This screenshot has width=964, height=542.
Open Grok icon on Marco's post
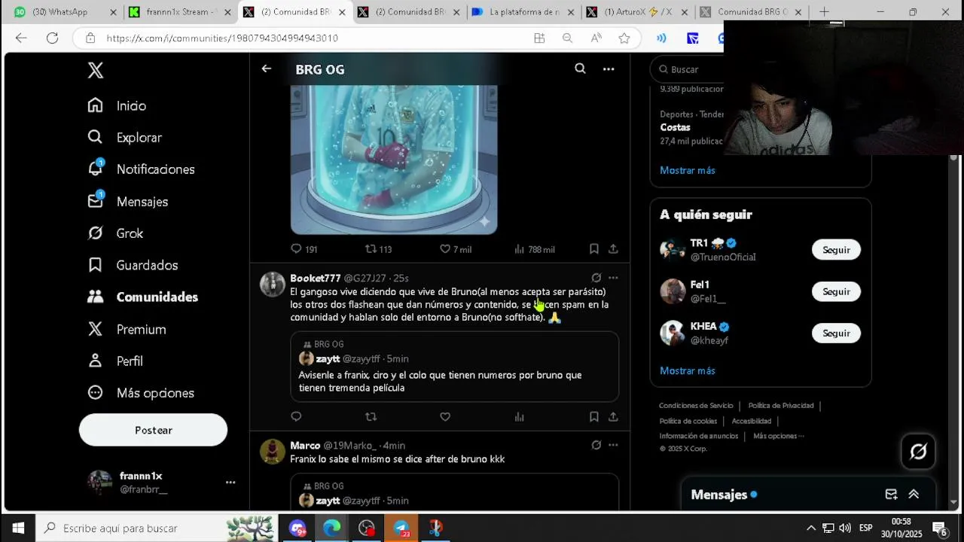(x=596, y=445)
